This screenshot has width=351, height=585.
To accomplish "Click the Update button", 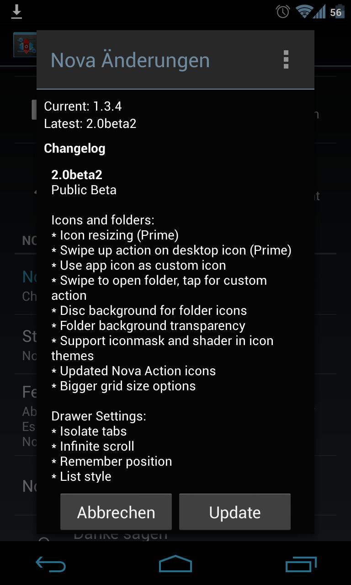I will point(235,512).
